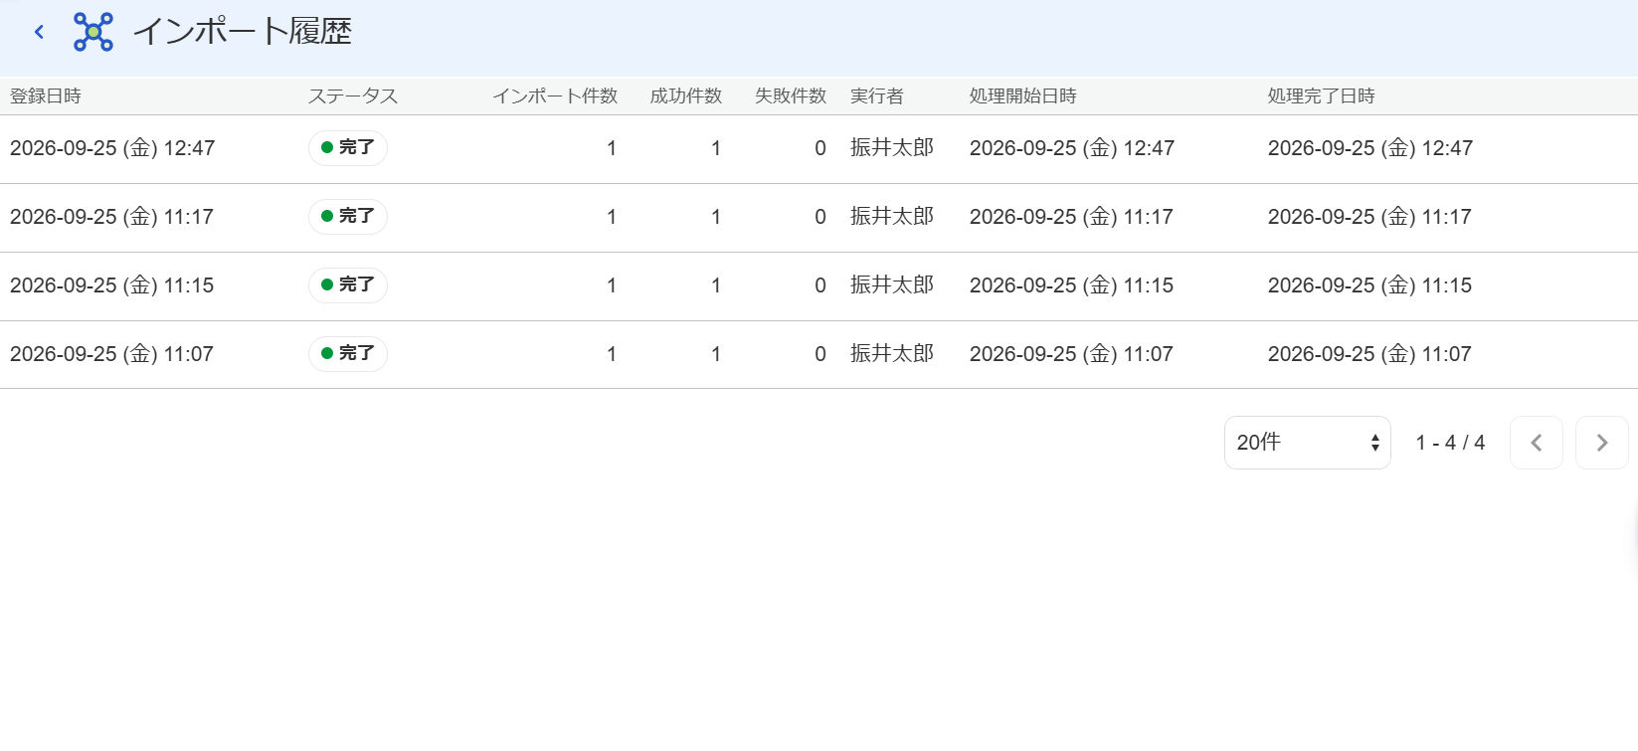Viewport: 1638px width, 751px height.
Task: Click the 実行者 column header
Action: click(x=877, y=96)
